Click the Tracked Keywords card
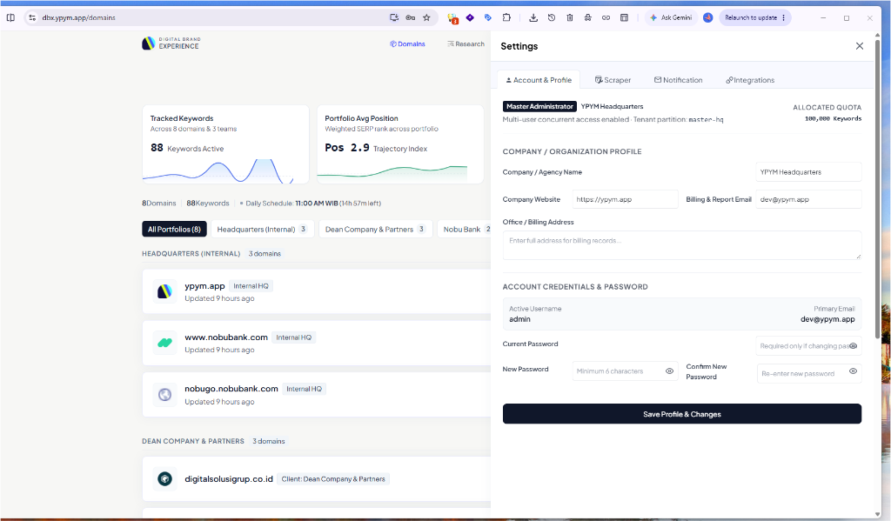The width and height of the screenshot is (891, 521). (225, 144)
